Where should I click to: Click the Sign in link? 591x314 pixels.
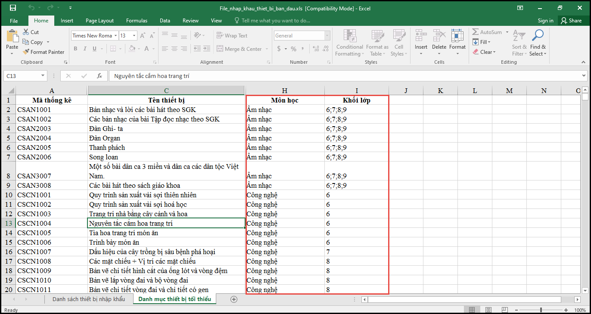(x=545, y=21)
